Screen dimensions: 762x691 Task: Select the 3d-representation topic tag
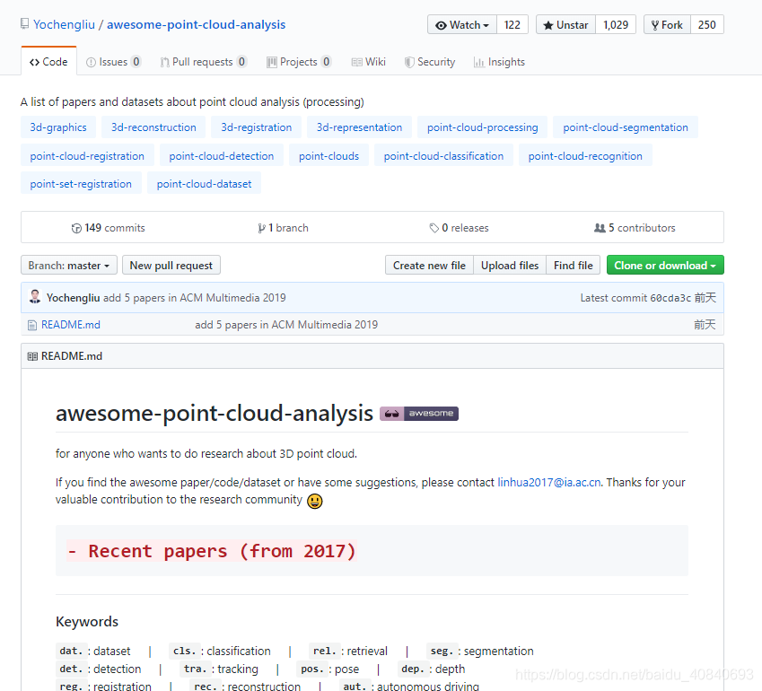pos(360,127)
